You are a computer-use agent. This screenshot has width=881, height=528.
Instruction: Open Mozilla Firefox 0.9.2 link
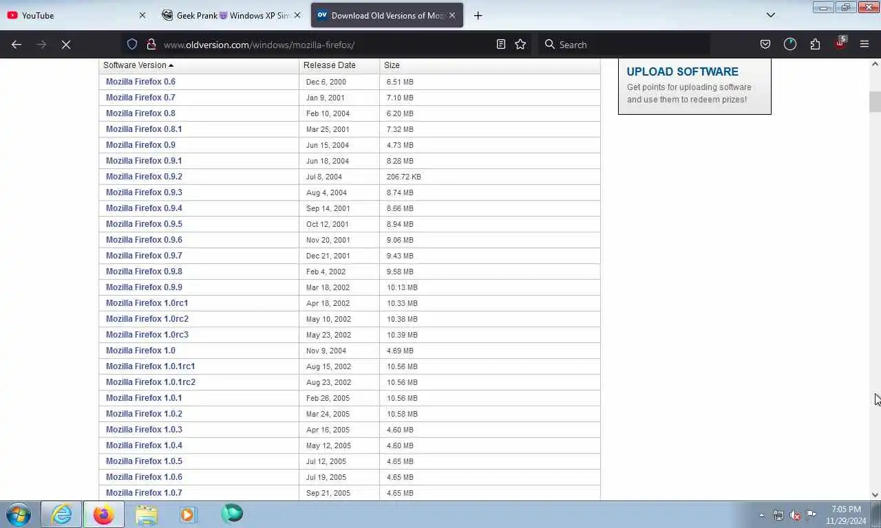144,177
